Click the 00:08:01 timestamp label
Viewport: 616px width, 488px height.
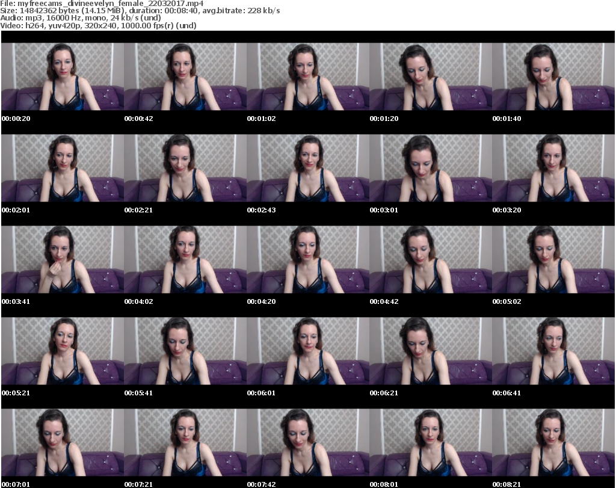[384, 484]
